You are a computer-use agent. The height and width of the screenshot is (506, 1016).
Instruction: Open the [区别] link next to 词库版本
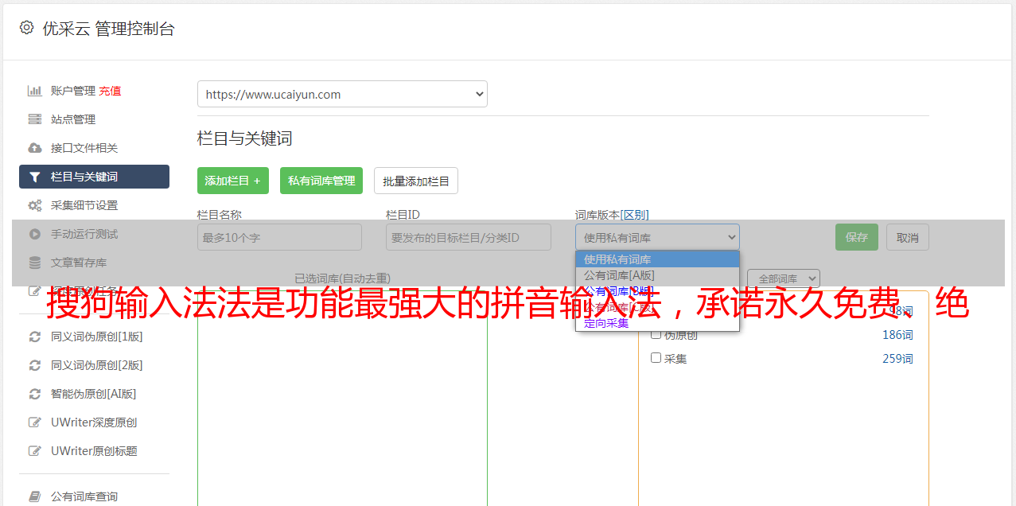tap(635, 215)
